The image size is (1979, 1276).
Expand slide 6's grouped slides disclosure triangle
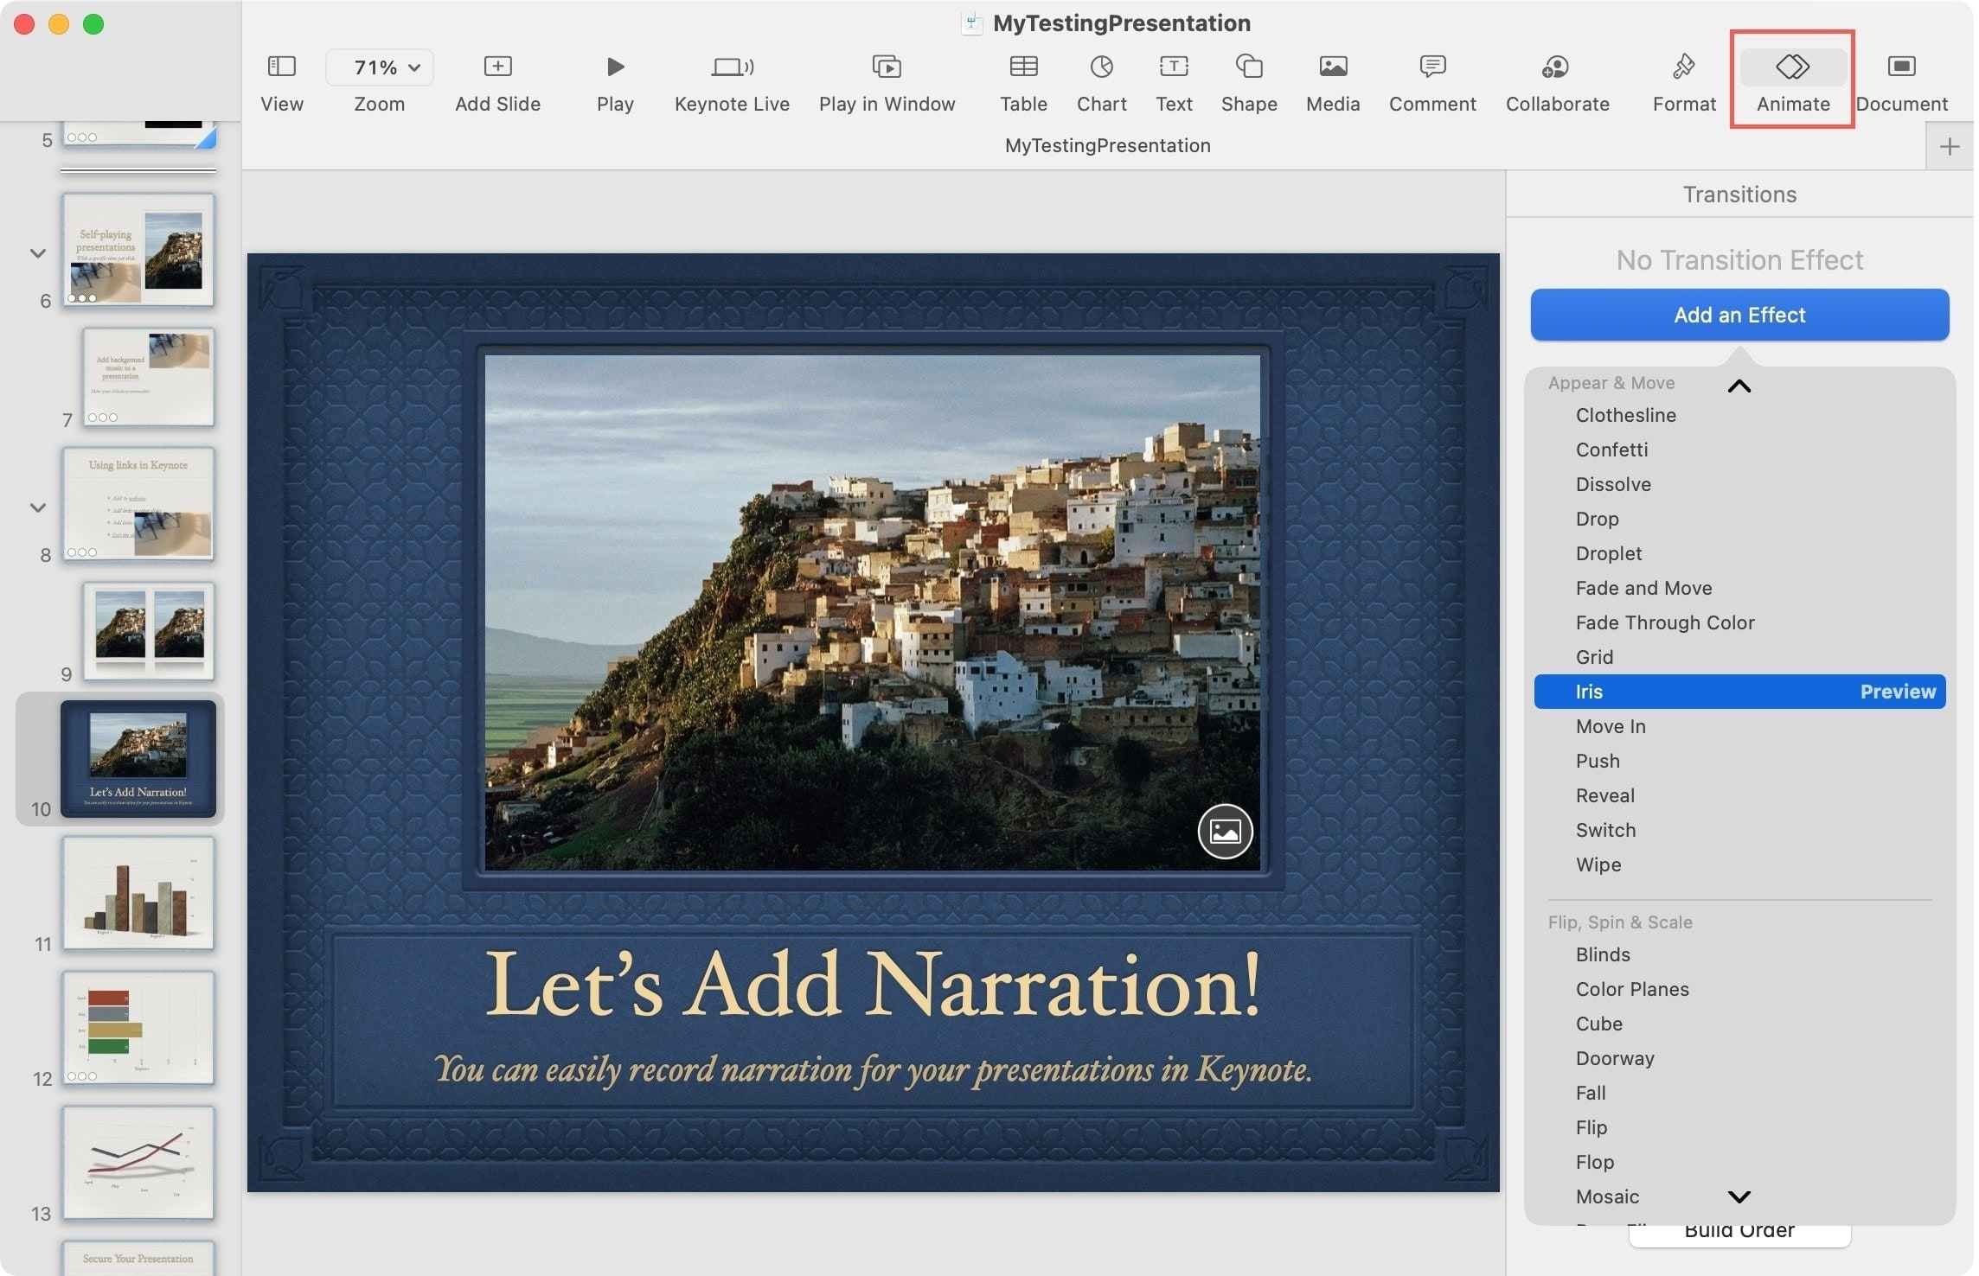(37, 252)
